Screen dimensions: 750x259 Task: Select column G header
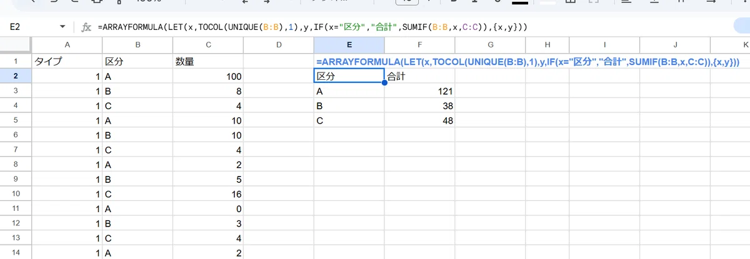490,45
